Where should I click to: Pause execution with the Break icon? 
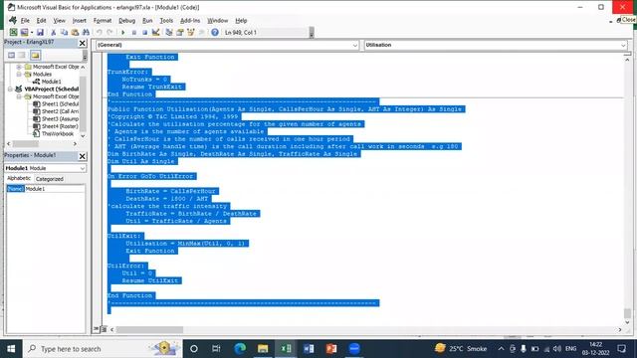point(134,33)
